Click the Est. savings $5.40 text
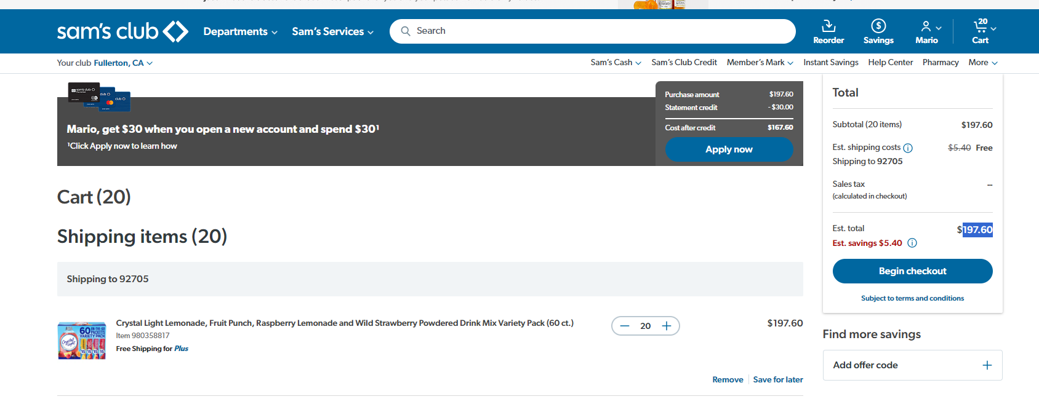Screen dimensions: 1039x399 [x=867, y=243]
